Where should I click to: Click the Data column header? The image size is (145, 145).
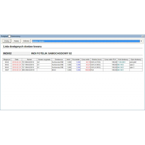[17, 59]
